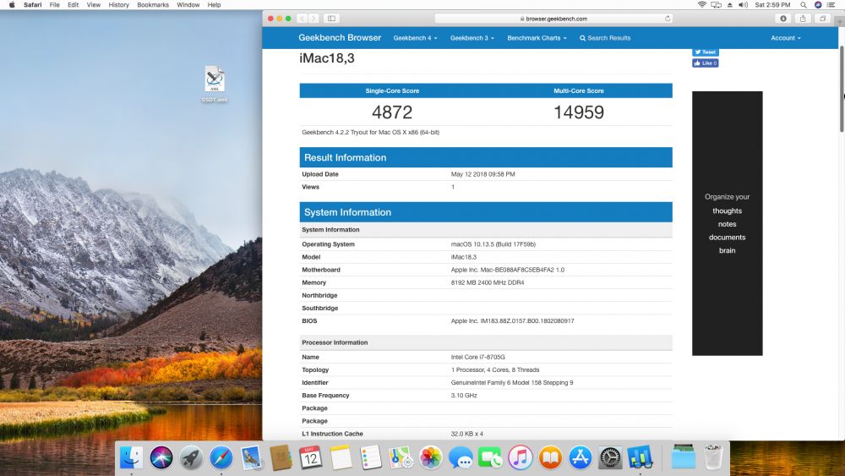Viewport: 845px width, 476px height.
Task: Click the eject icon in menu bar
Action: [730, 5]
